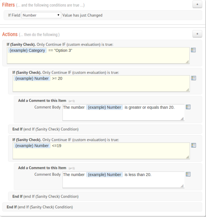Select the (example) Number token in >= 20 condition

[x=32, y=78]
